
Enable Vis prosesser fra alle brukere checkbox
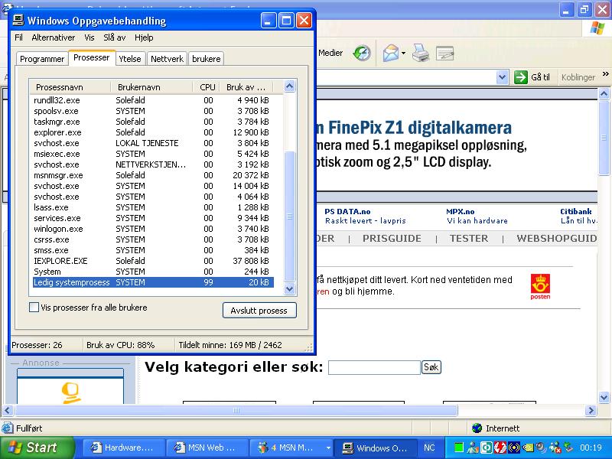pyautogui.click(x=34, y=308)
